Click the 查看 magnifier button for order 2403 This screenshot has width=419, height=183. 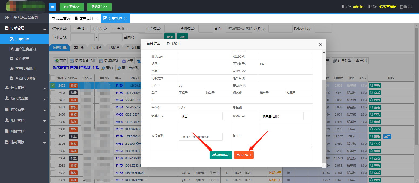pos(375,93)
